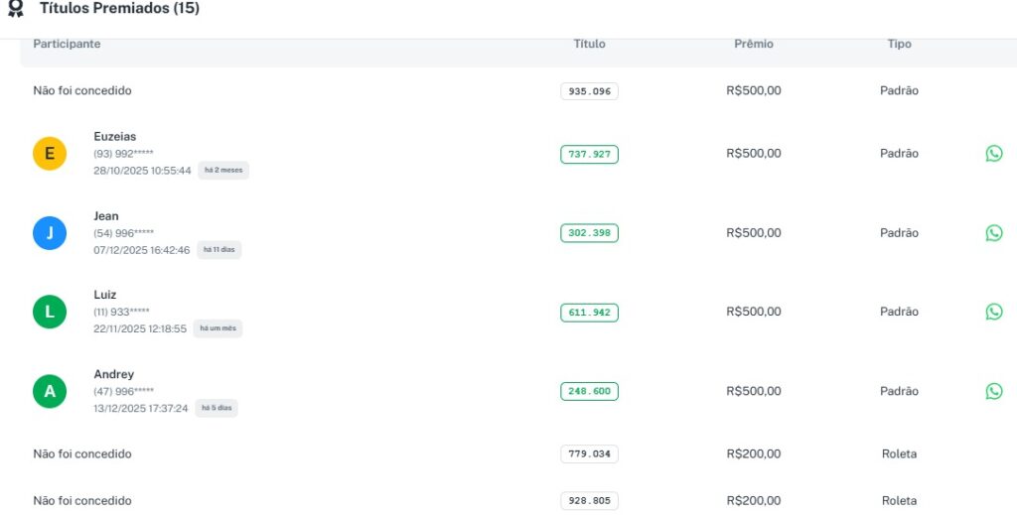Open WhatsApp chat for Luiz
The width and height of the screenshot is (1017, 515).
click(993, 312)
